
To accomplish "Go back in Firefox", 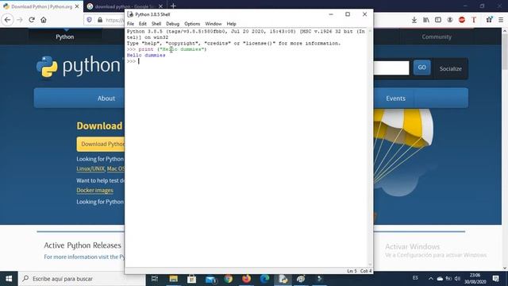I will [7, 20].
